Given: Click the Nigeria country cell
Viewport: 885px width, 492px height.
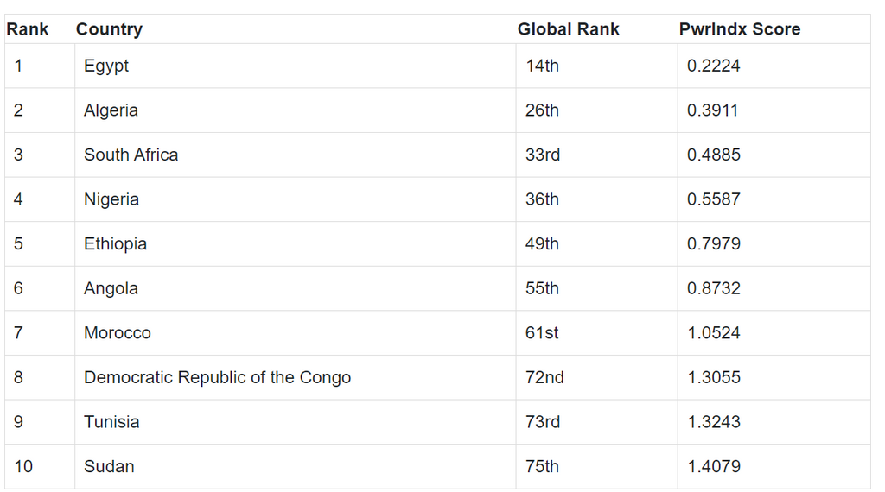Looking at the screenshot, I should (111, 199).
